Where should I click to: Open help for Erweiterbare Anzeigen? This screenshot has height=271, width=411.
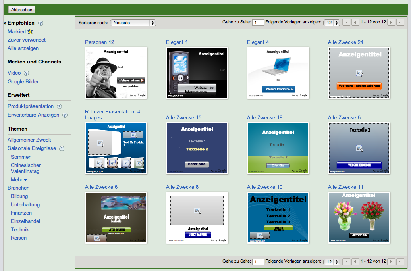tap(65, 115)
